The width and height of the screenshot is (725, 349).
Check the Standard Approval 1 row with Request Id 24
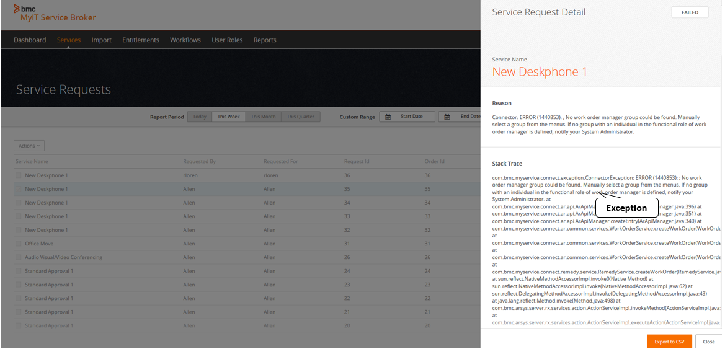[x=19, y=270]
